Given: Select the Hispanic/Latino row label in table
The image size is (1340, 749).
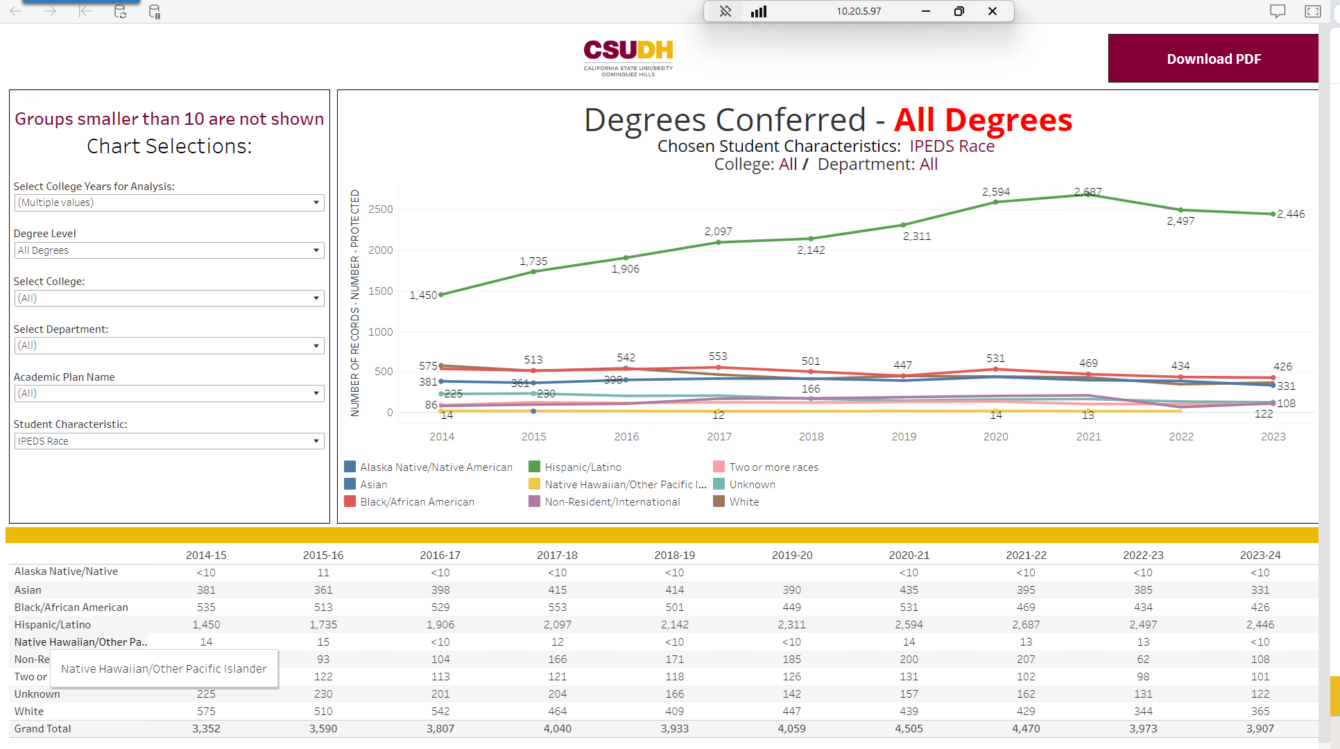Looking at the screenshot, I should pos(53,624).
